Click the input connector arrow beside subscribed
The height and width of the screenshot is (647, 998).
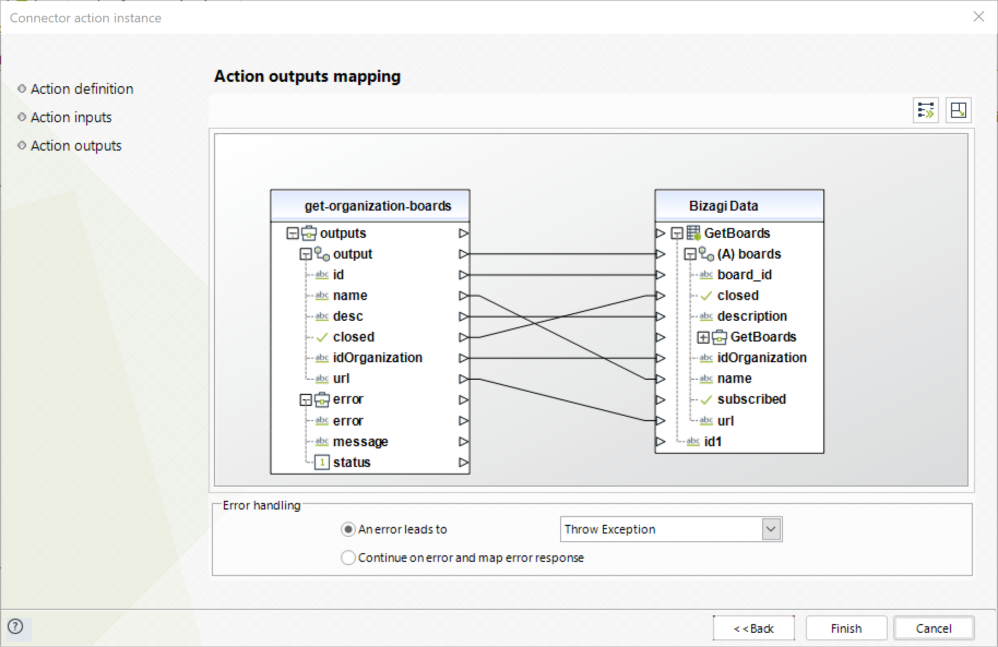coord(661,400)
